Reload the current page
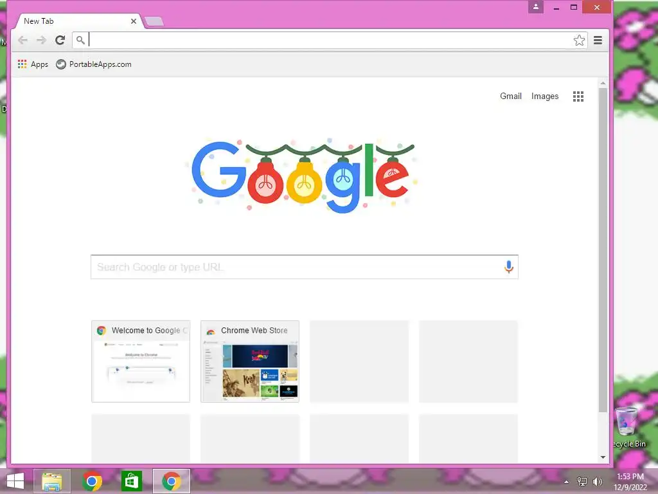658x494 pixels. [60, 41]
